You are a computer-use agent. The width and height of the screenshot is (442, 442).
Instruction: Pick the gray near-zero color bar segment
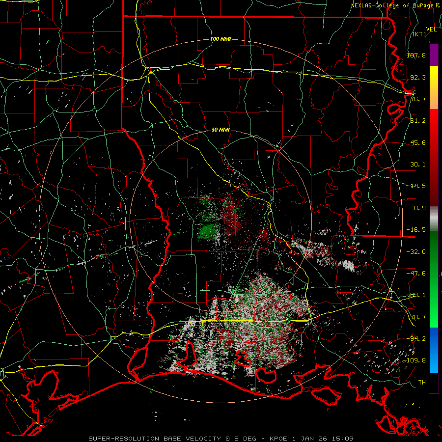point(434,219)
